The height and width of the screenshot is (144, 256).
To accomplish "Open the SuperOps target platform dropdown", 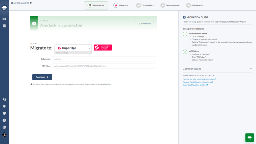I will pyautogui.click(x=73, y=48).
